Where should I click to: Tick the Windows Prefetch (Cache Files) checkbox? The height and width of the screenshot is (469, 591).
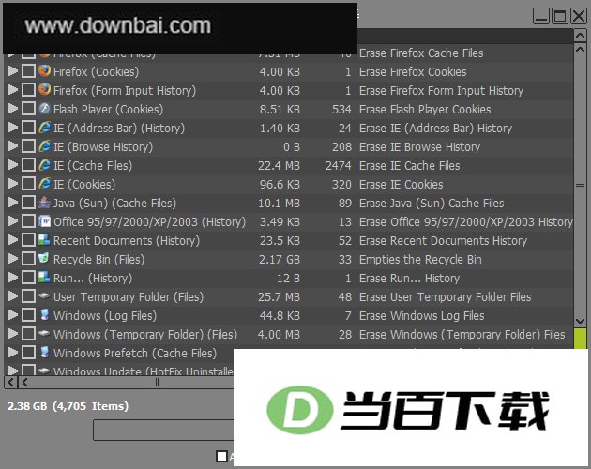coord(28,353)
